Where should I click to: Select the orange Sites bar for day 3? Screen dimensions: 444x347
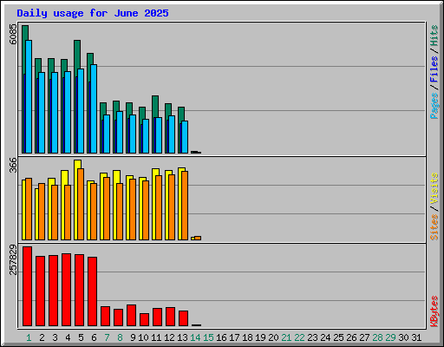pyautogui.click(x=55, y=213)
